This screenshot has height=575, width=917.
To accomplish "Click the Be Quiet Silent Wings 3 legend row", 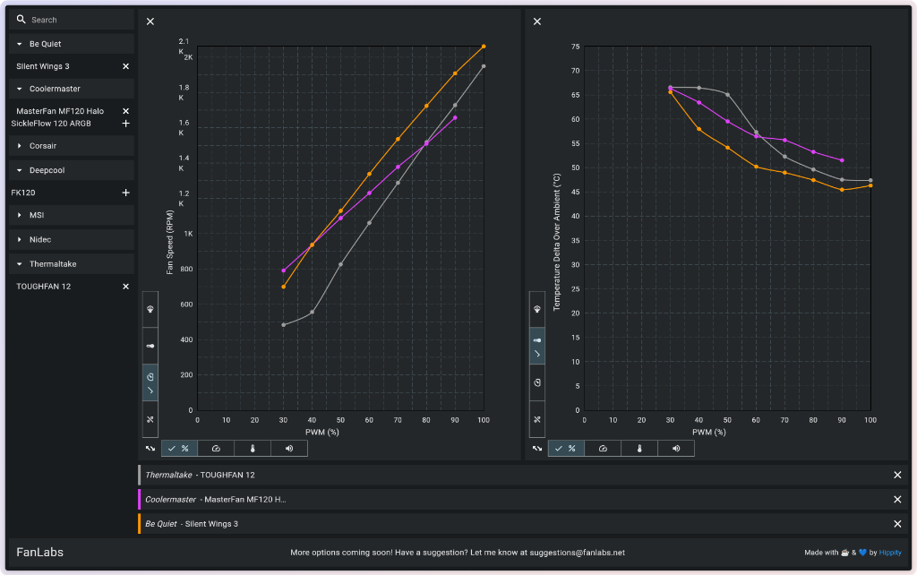I will (x=525, y=524).
